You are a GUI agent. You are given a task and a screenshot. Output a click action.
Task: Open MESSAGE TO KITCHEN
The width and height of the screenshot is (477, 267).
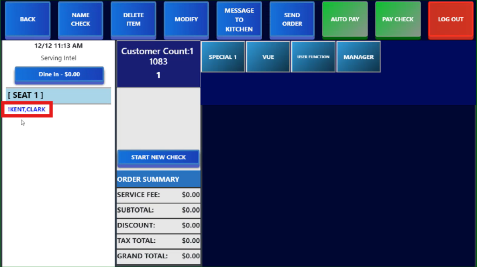[239, 20]
